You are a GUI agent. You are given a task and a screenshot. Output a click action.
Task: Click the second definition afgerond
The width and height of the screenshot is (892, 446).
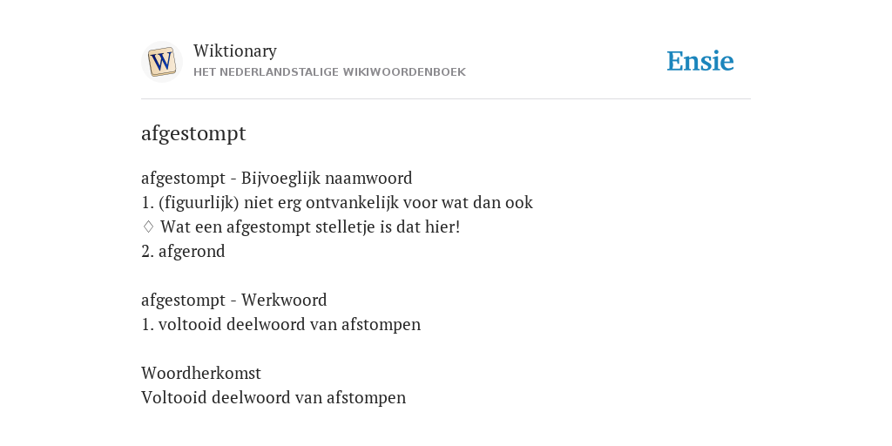183,252
